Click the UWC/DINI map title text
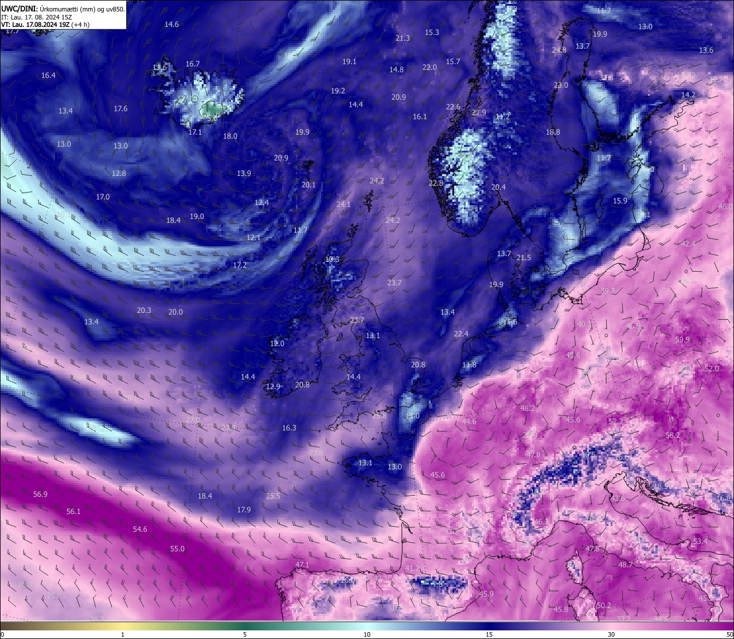This screenshot has width=734, height=639. point(63,9)
